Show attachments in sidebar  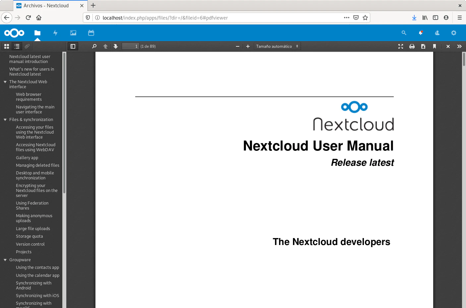click(x=27, y=46)
